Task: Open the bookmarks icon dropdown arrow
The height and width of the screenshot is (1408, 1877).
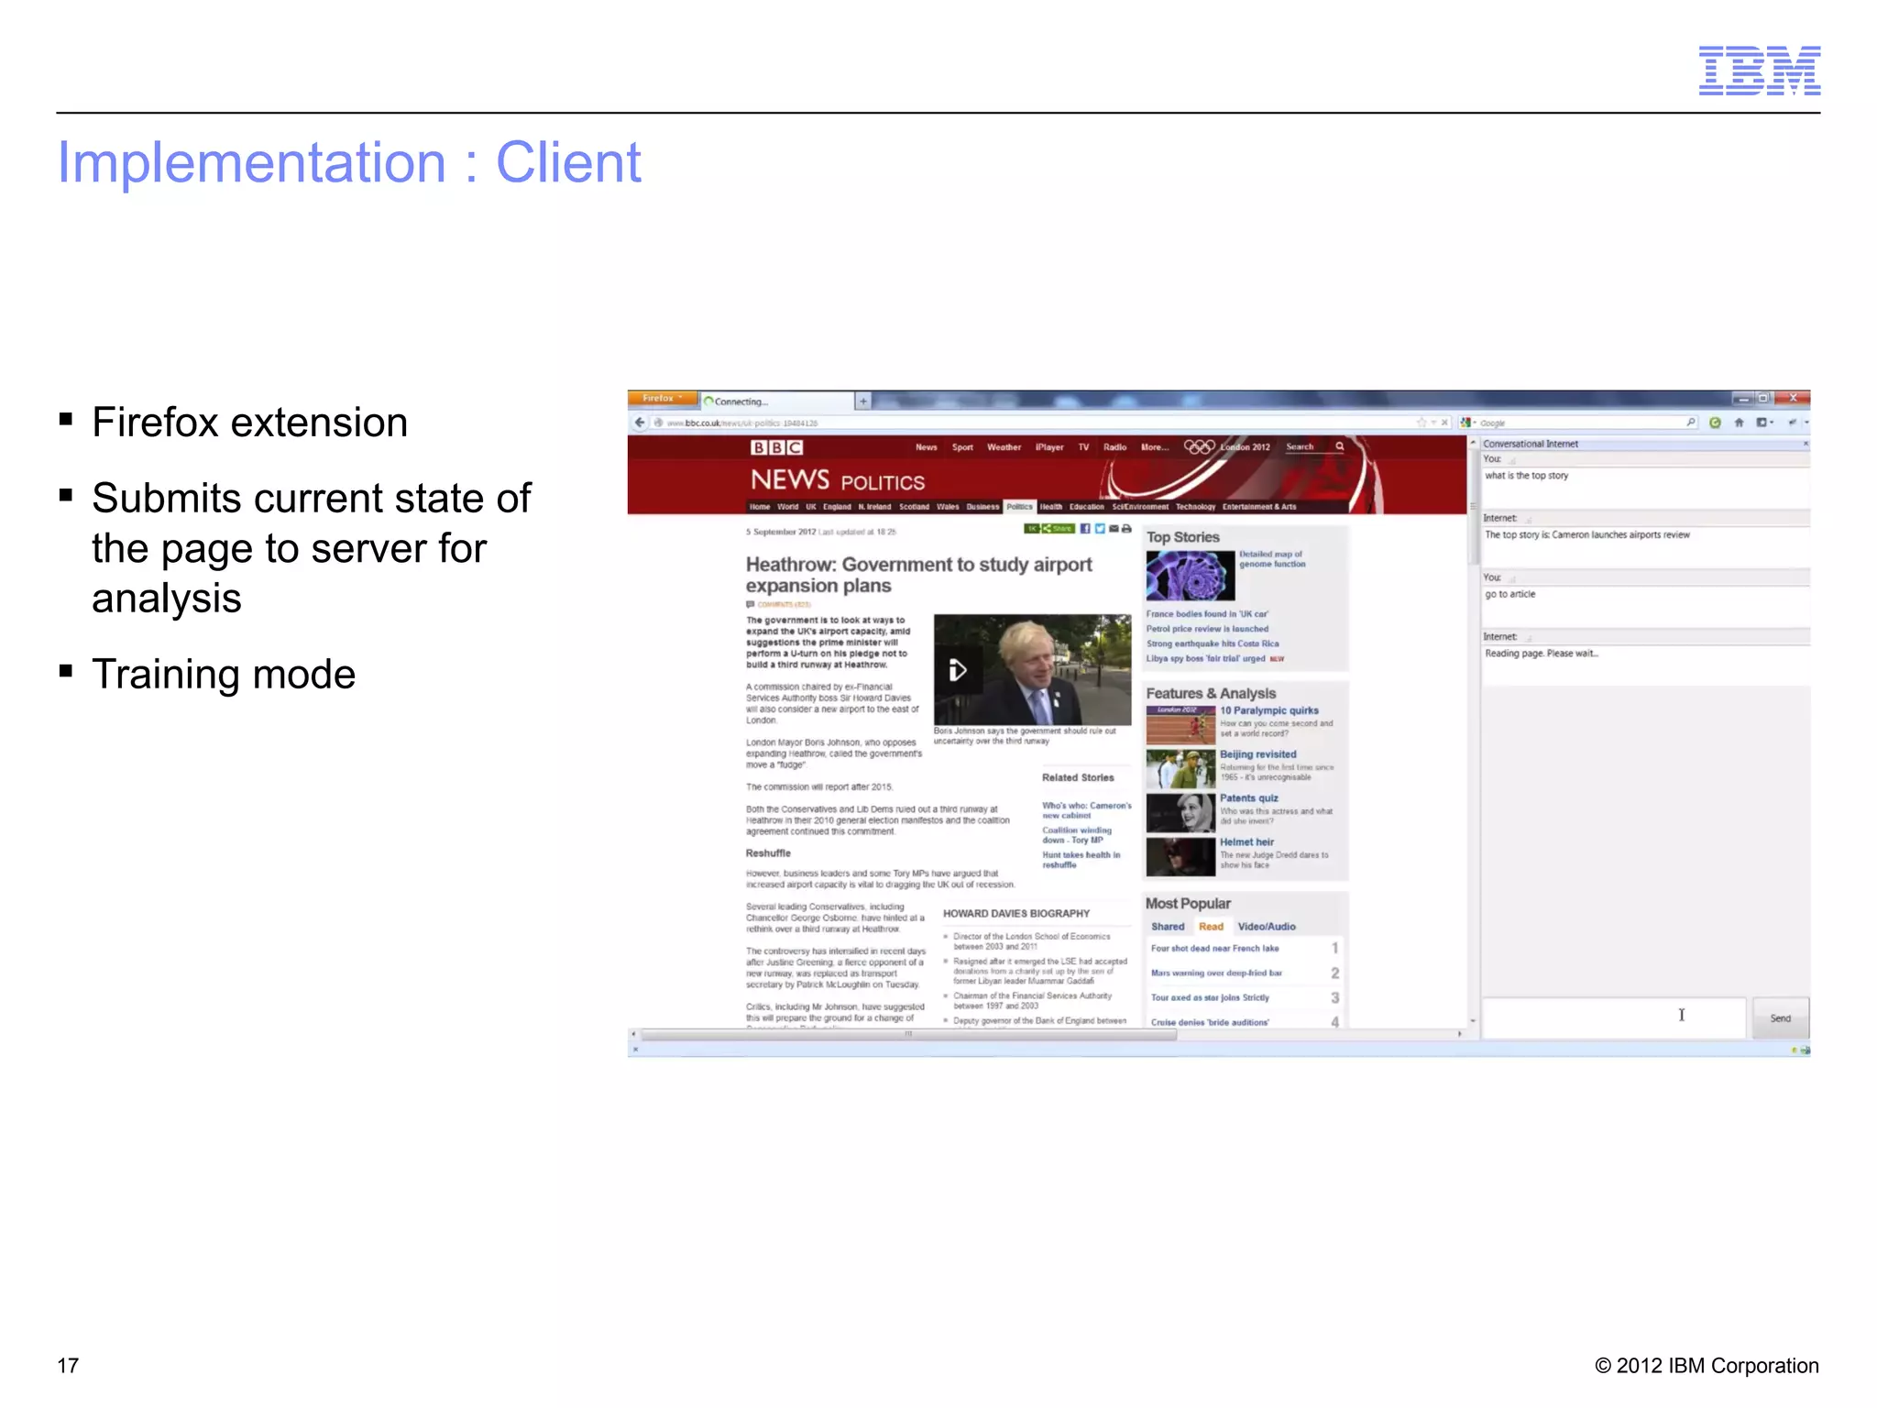Action: pyautogui.click(x=1772, y=423)
